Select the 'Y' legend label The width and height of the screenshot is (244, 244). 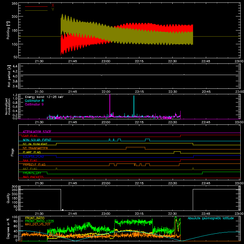click(x=53, y=9)
